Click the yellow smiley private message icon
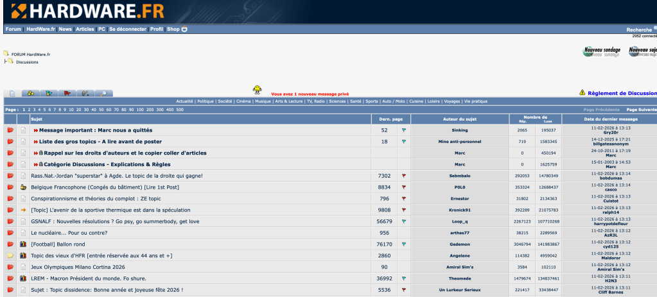Viewport: 657px width, 297px height. pos(257,89)
